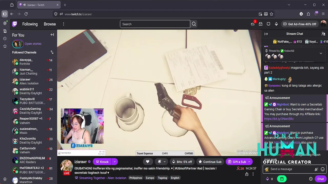Open Alien: Isolation category link
Viewport: 328px width, 184px height.
tap(117, 178)
